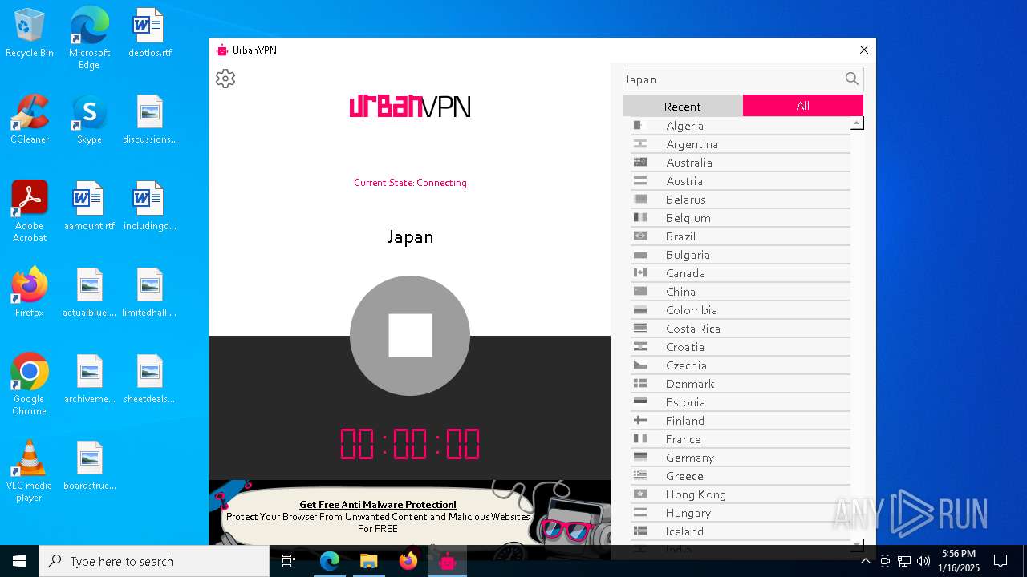Open Edge from the taskbar
The image size is (1027, 577).
point(330,561)
